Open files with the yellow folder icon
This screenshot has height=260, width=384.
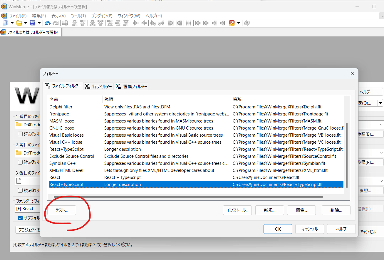pyautogui.click(x=19, y=23)
